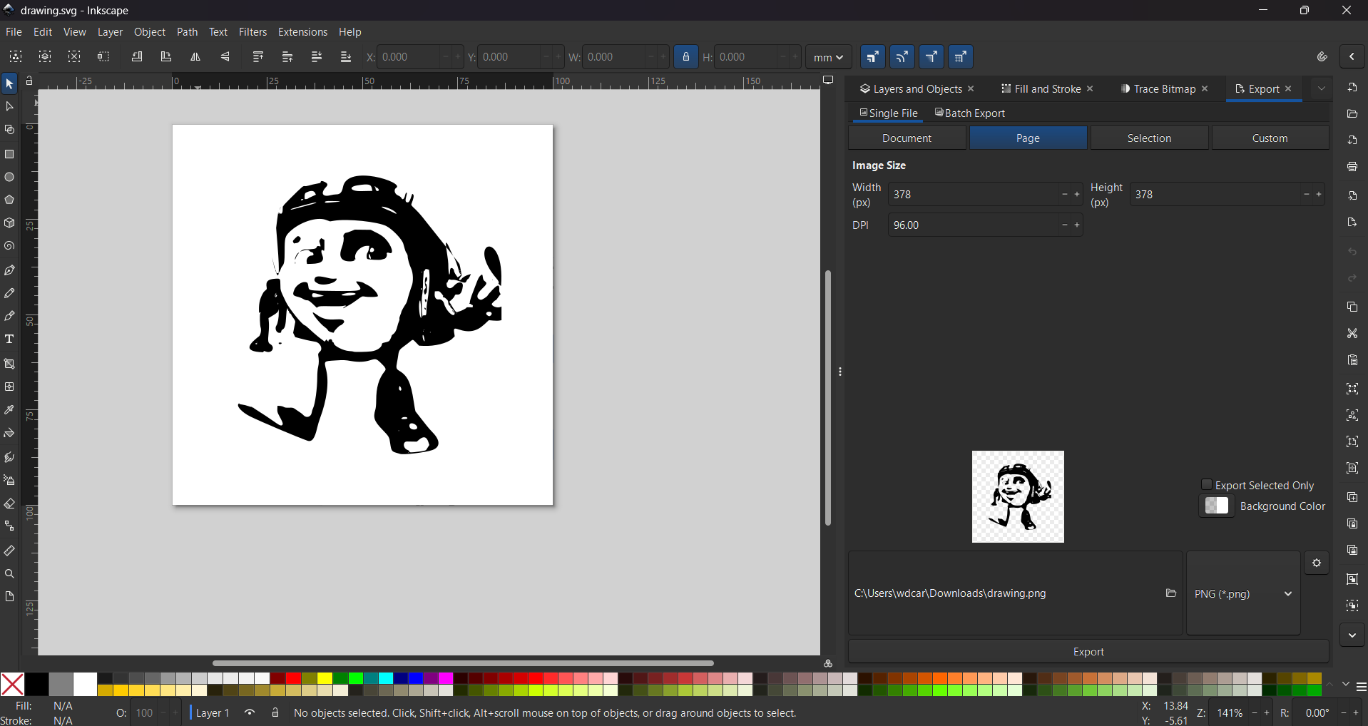This screenshot has height=726, width=1368.
Task: Select the Single File export mode
Action: [x=889, y=113]
